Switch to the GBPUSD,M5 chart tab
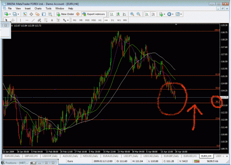231x165 pixels. tap(31, 156)
